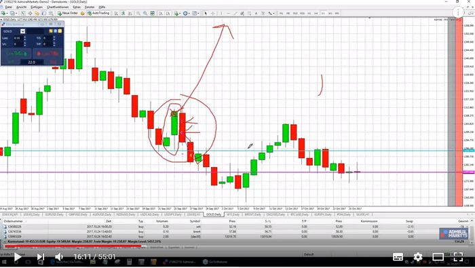Click the blue settings icon in Mini terminal
The height and width of the screenshot is (268, 475).
tap(55, 31)
